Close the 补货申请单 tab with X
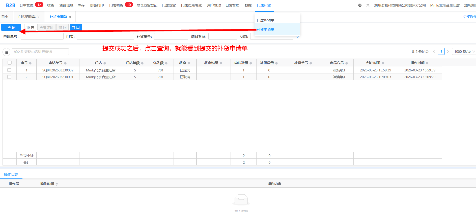This screenshot has height=212, width=476. [70, 17]
